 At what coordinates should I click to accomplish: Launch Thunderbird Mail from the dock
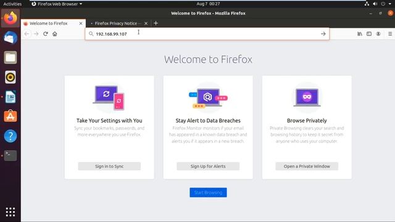point(10,38)
